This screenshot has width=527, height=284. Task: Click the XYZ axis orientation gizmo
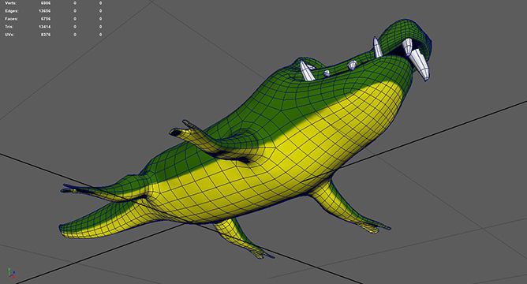point(11,273)
